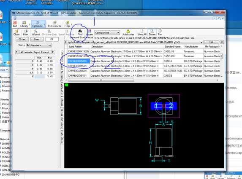242x179 pixels.
Task: Open the Help toolbar icon
Action: [67, 24]
